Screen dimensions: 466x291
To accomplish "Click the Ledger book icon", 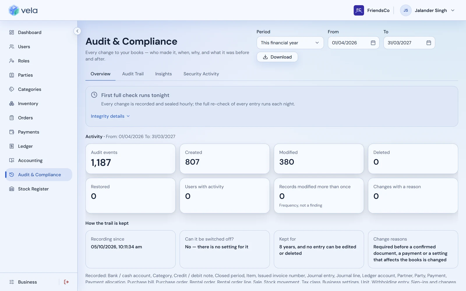I will click(12, 146).
